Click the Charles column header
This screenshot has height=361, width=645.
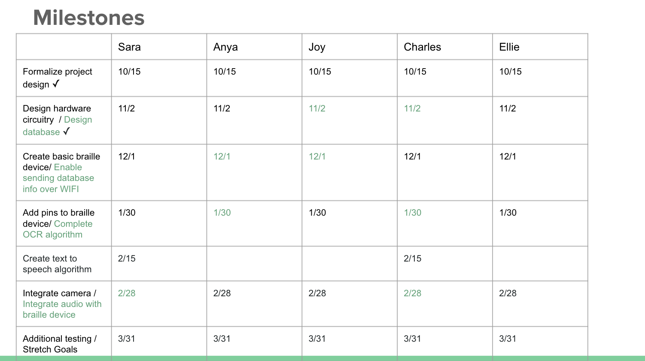click(x=445, y=47)
